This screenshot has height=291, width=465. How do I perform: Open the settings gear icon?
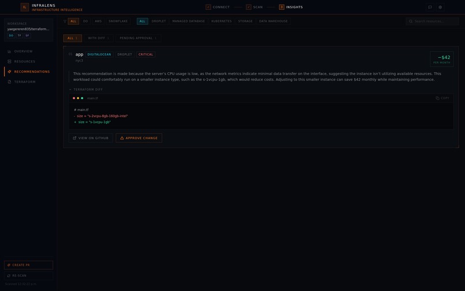click(440, 7)
